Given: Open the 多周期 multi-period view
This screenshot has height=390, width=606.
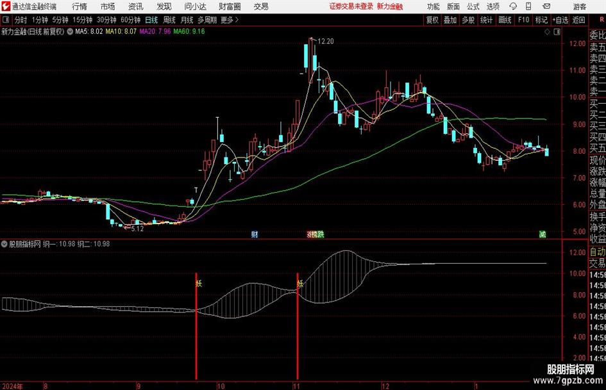Looking at the screenshot, I should pos(207,20).
